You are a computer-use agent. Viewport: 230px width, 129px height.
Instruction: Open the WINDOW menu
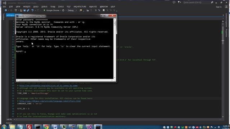point(104,7)
